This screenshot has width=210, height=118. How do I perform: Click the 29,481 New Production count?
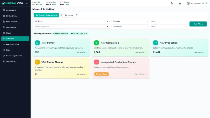(x=156, y=52)
